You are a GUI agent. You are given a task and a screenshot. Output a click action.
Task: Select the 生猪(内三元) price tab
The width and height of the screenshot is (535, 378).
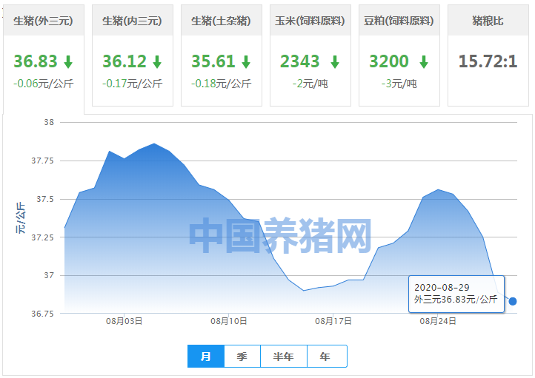tap(132, 21)
